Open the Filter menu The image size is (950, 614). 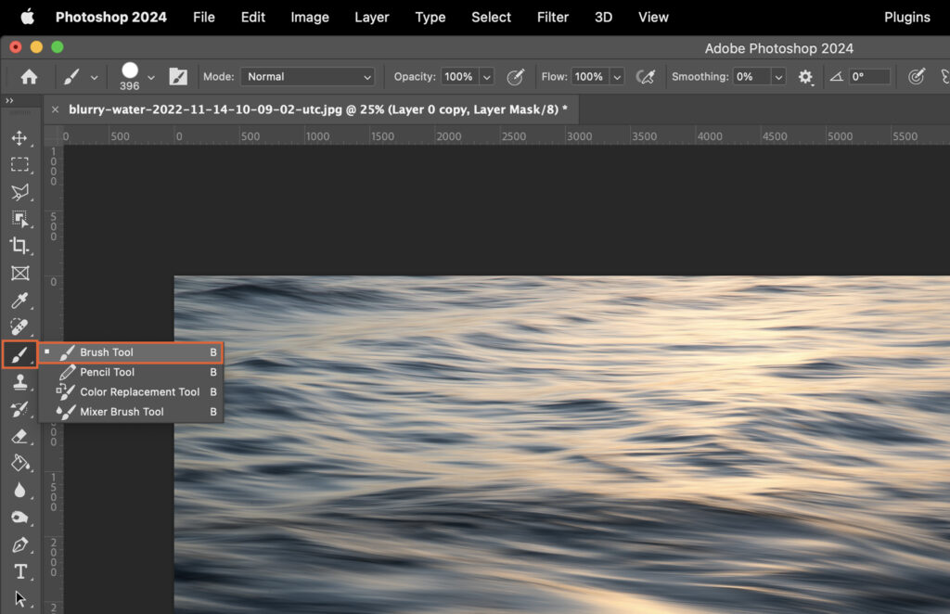(552, 17)
